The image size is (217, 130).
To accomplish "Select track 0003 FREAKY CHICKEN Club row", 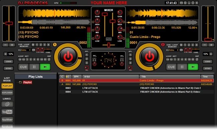I will tap(137, 88).
